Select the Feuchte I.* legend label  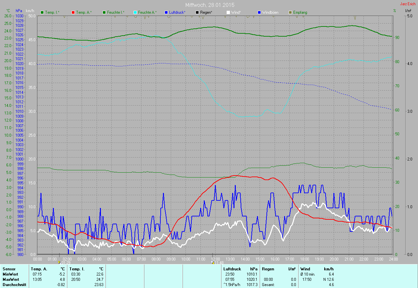tap(116, 12)
